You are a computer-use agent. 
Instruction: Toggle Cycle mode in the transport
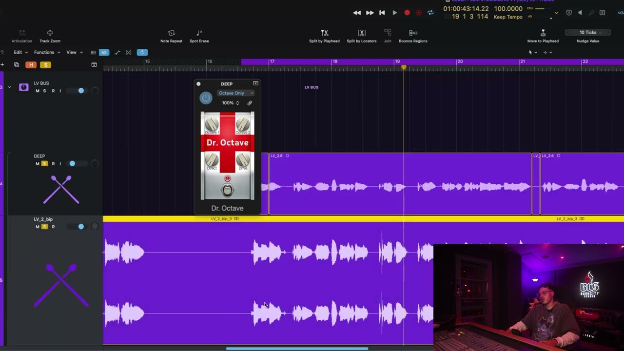pyautogui.click(x=430, y=13)
